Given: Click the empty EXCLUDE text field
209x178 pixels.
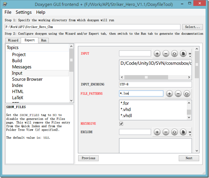Looking at the screenshot, I should tap(135, 132).
